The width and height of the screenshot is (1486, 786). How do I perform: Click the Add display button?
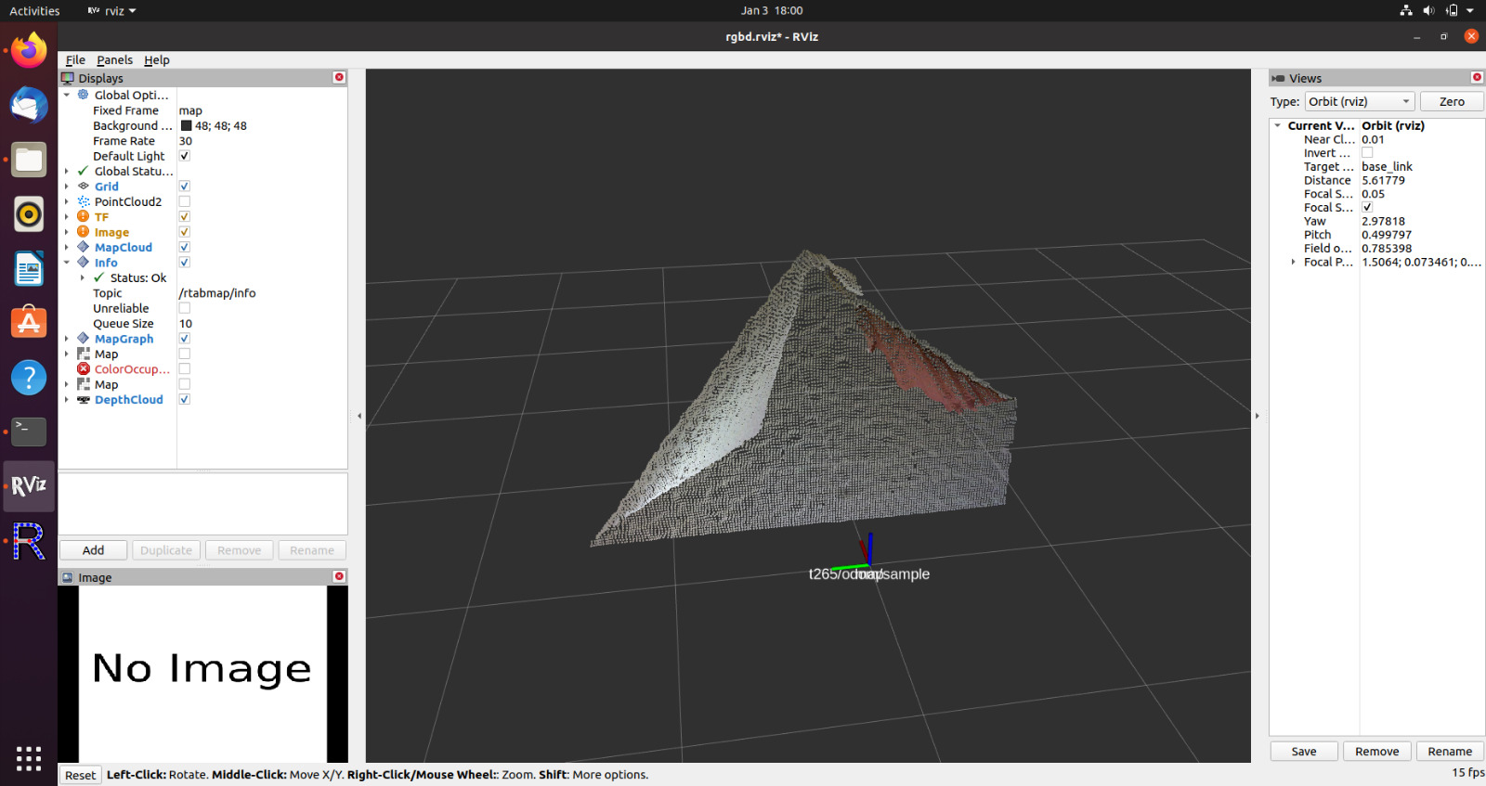(x=94, y=550)
